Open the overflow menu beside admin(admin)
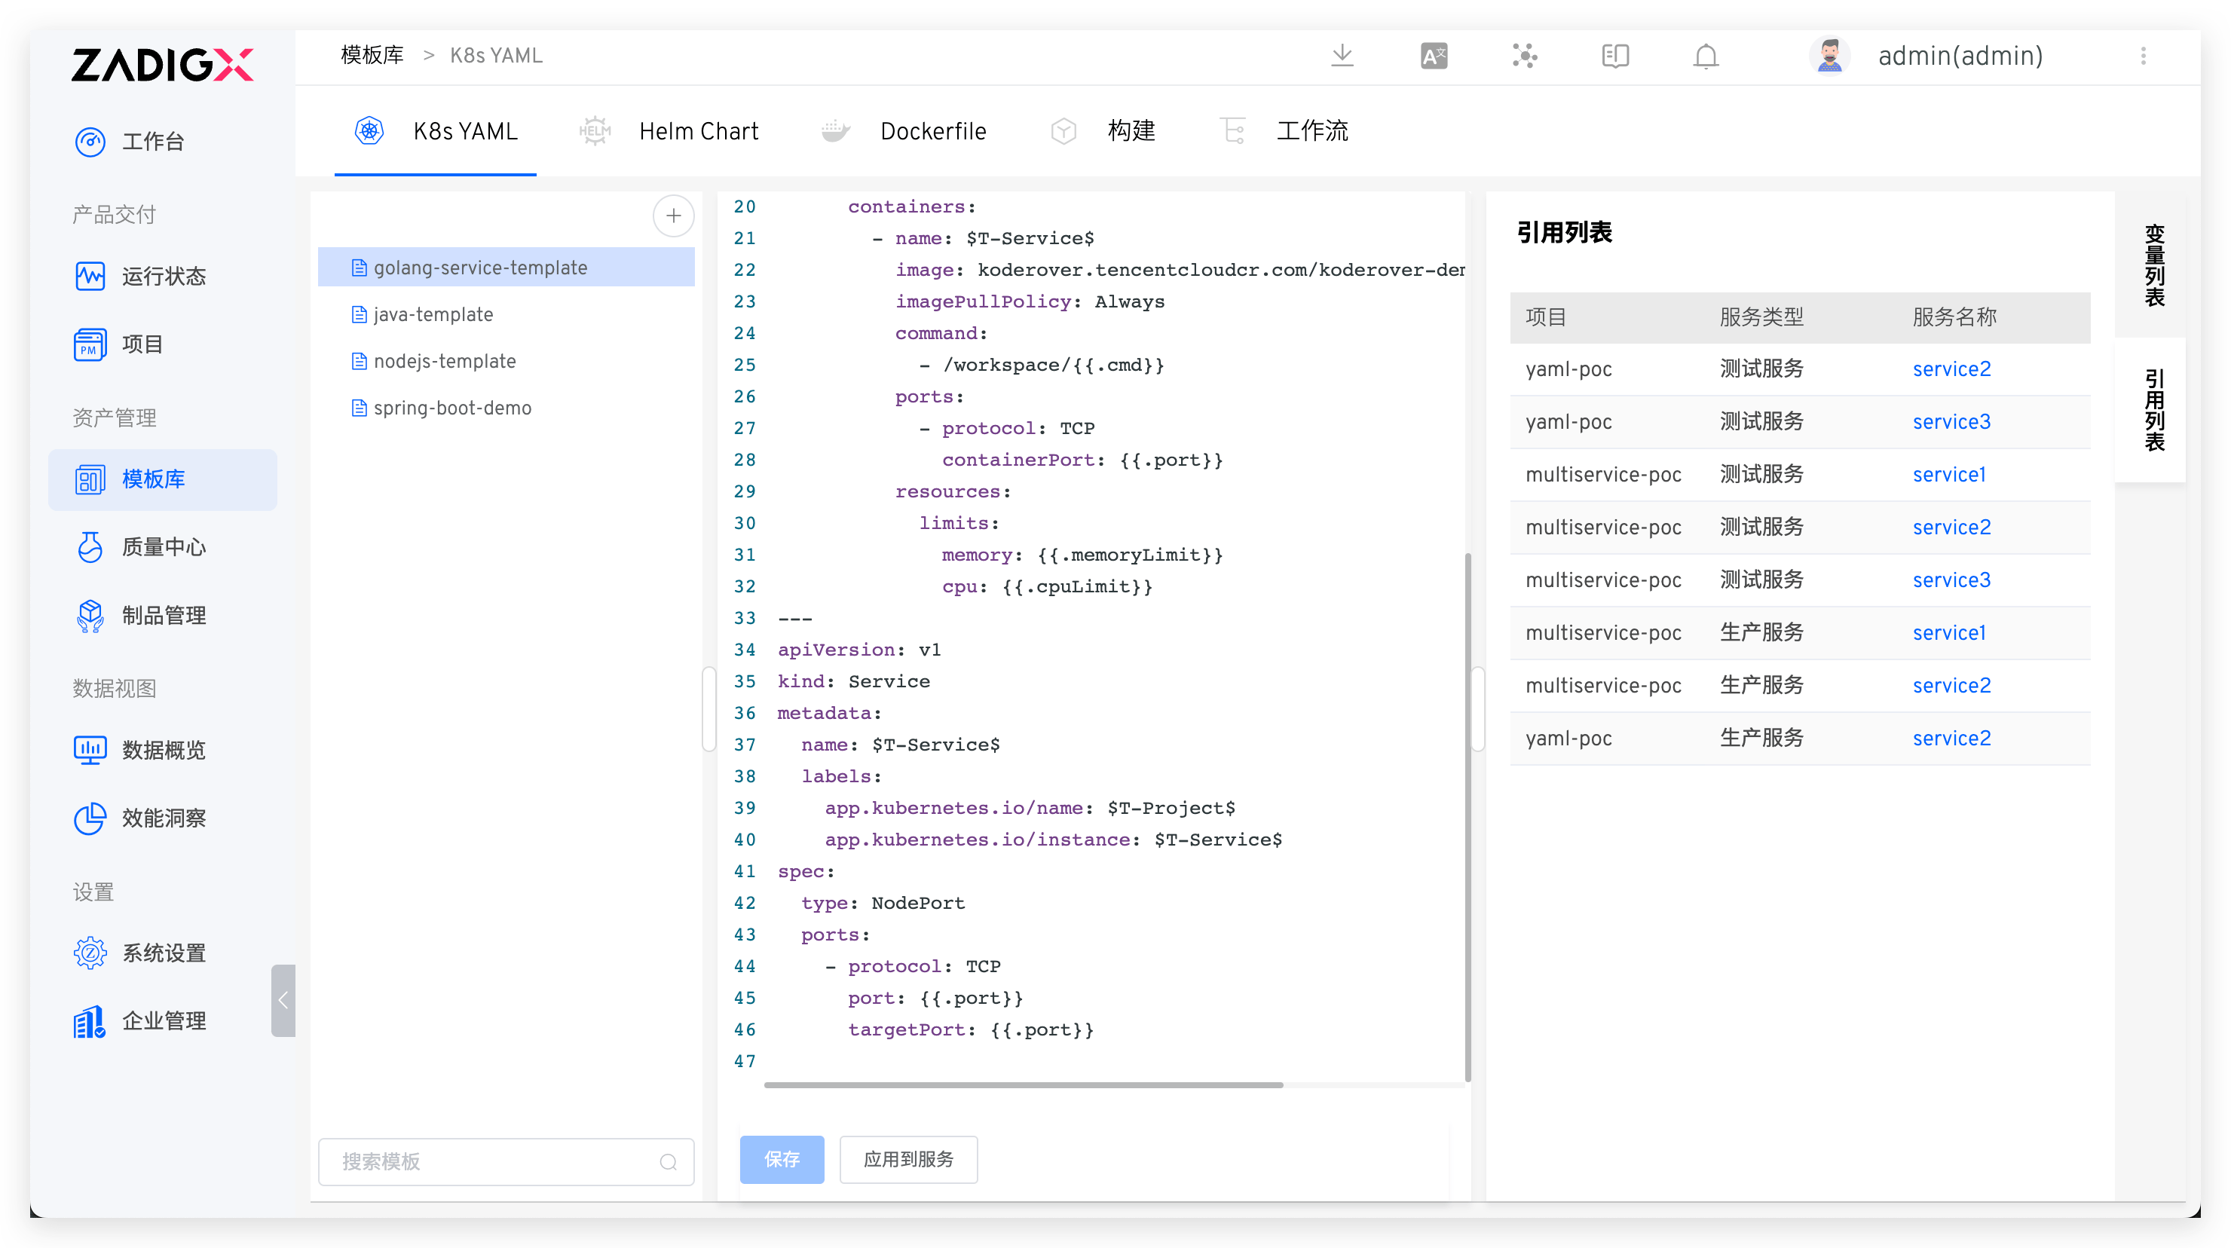This screenshot has height=1248, width=2231. point(2144,56)
